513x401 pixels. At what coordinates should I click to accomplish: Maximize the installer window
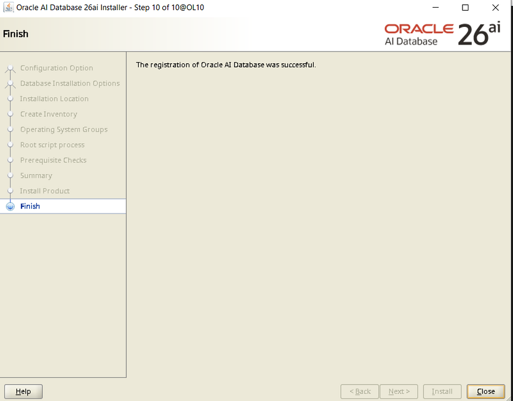466,8
